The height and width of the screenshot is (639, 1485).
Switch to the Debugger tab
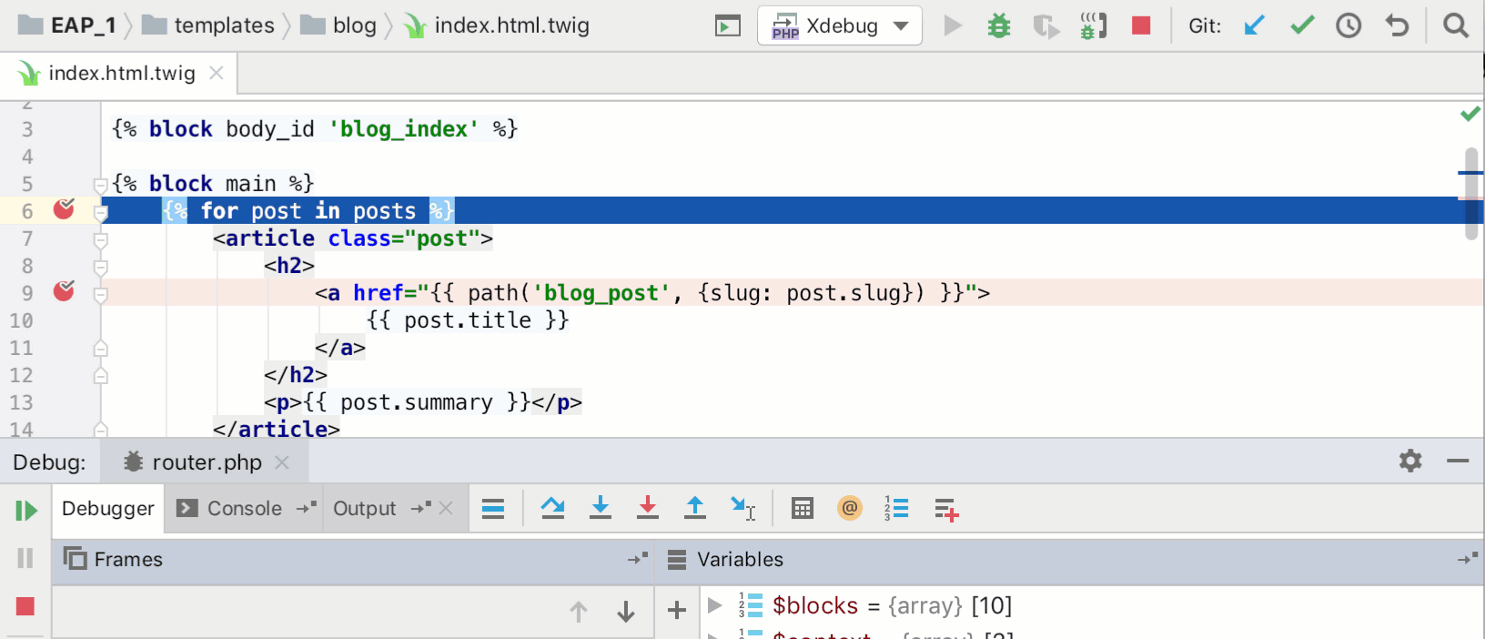[108, 508]
